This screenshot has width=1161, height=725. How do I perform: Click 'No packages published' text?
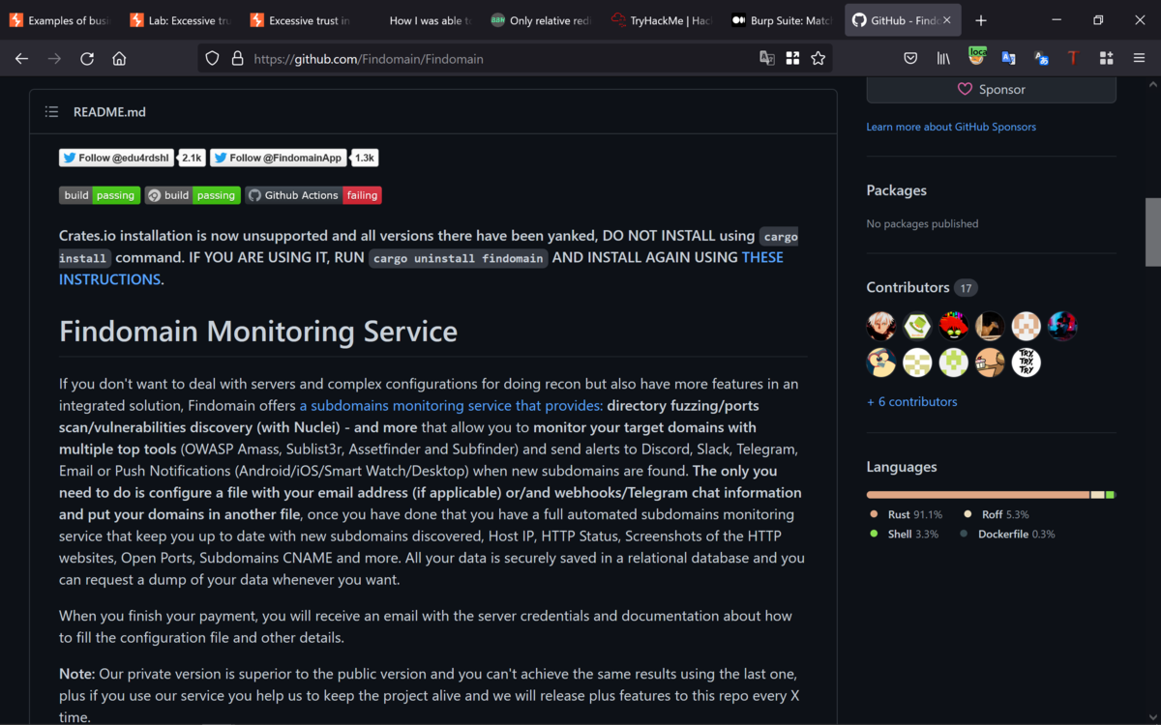922,223
